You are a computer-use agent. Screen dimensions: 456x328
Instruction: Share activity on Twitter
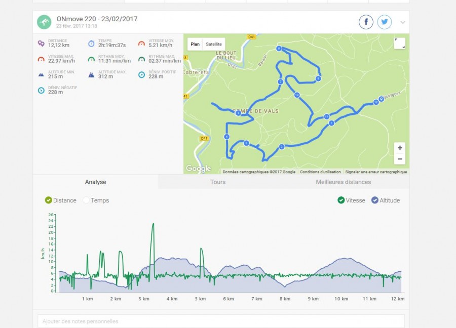[385, 22]
